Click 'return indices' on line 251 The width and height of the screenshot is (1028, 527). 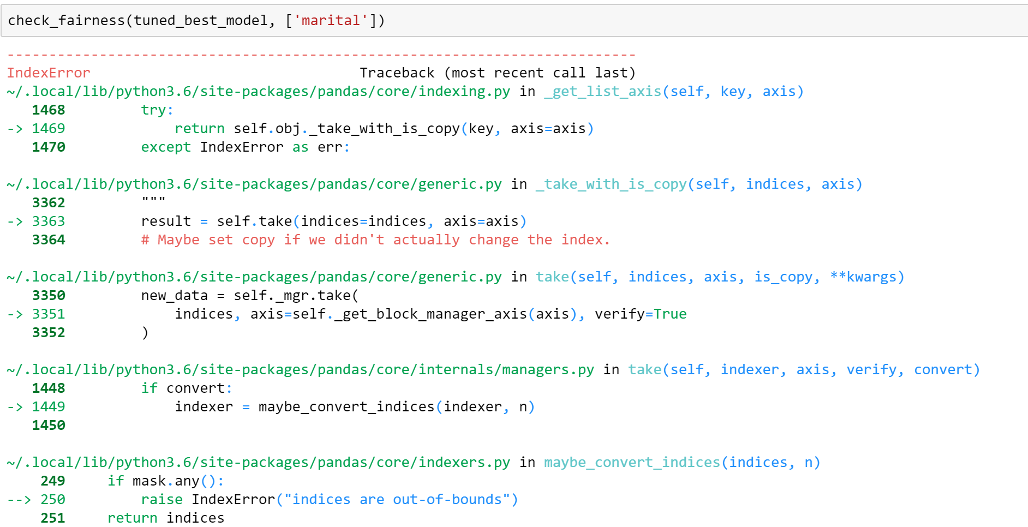(x=166, y=518)
